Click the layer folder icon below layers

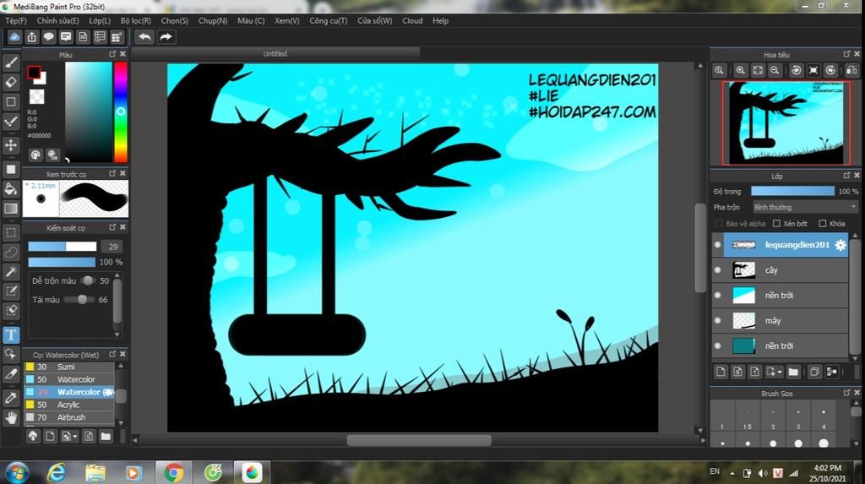click(x=793, y=372)
